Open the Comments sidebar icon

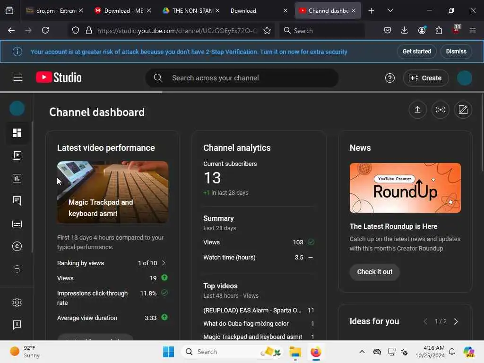tap(17, 200)
